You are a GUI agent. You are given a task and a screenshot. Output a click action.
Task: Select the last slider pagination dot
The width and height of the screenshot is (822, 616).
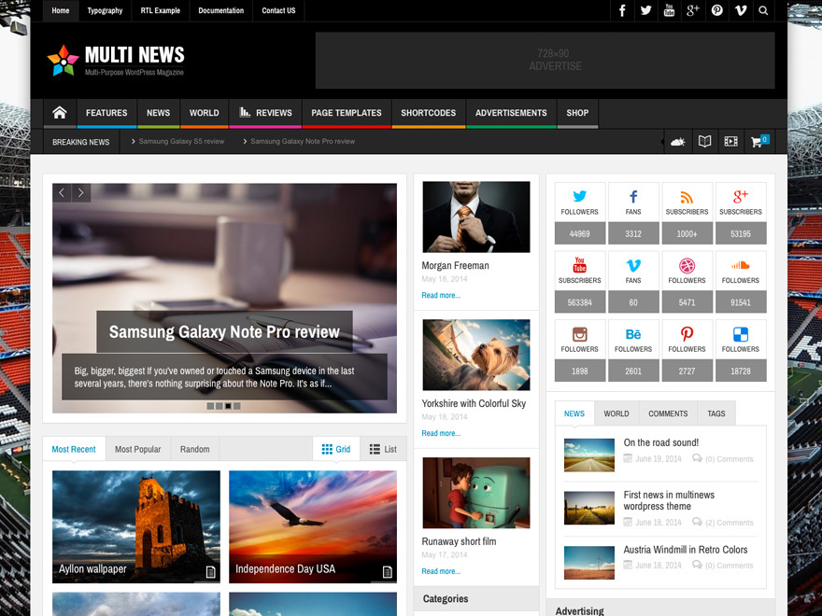tap(237, 406)
